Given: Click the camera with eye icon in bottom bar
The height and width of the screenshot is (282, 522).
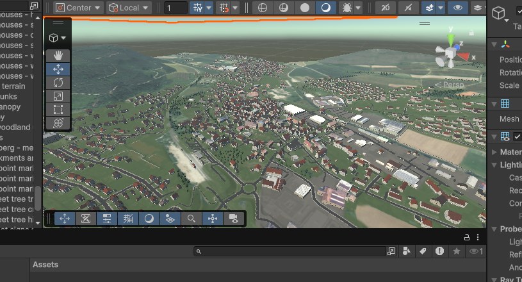Looking at the screenshot, I should [x=233, y=219].
